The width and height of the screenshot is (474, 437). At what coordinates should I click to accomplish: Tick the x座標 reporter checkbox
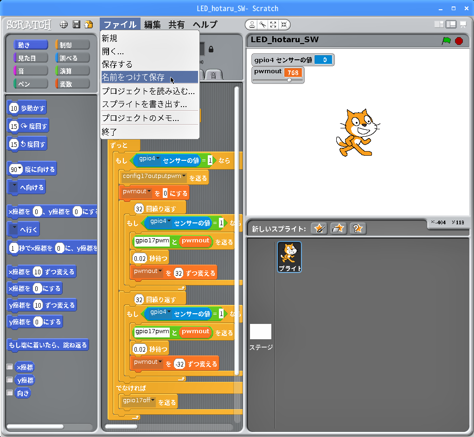point(10,367)
